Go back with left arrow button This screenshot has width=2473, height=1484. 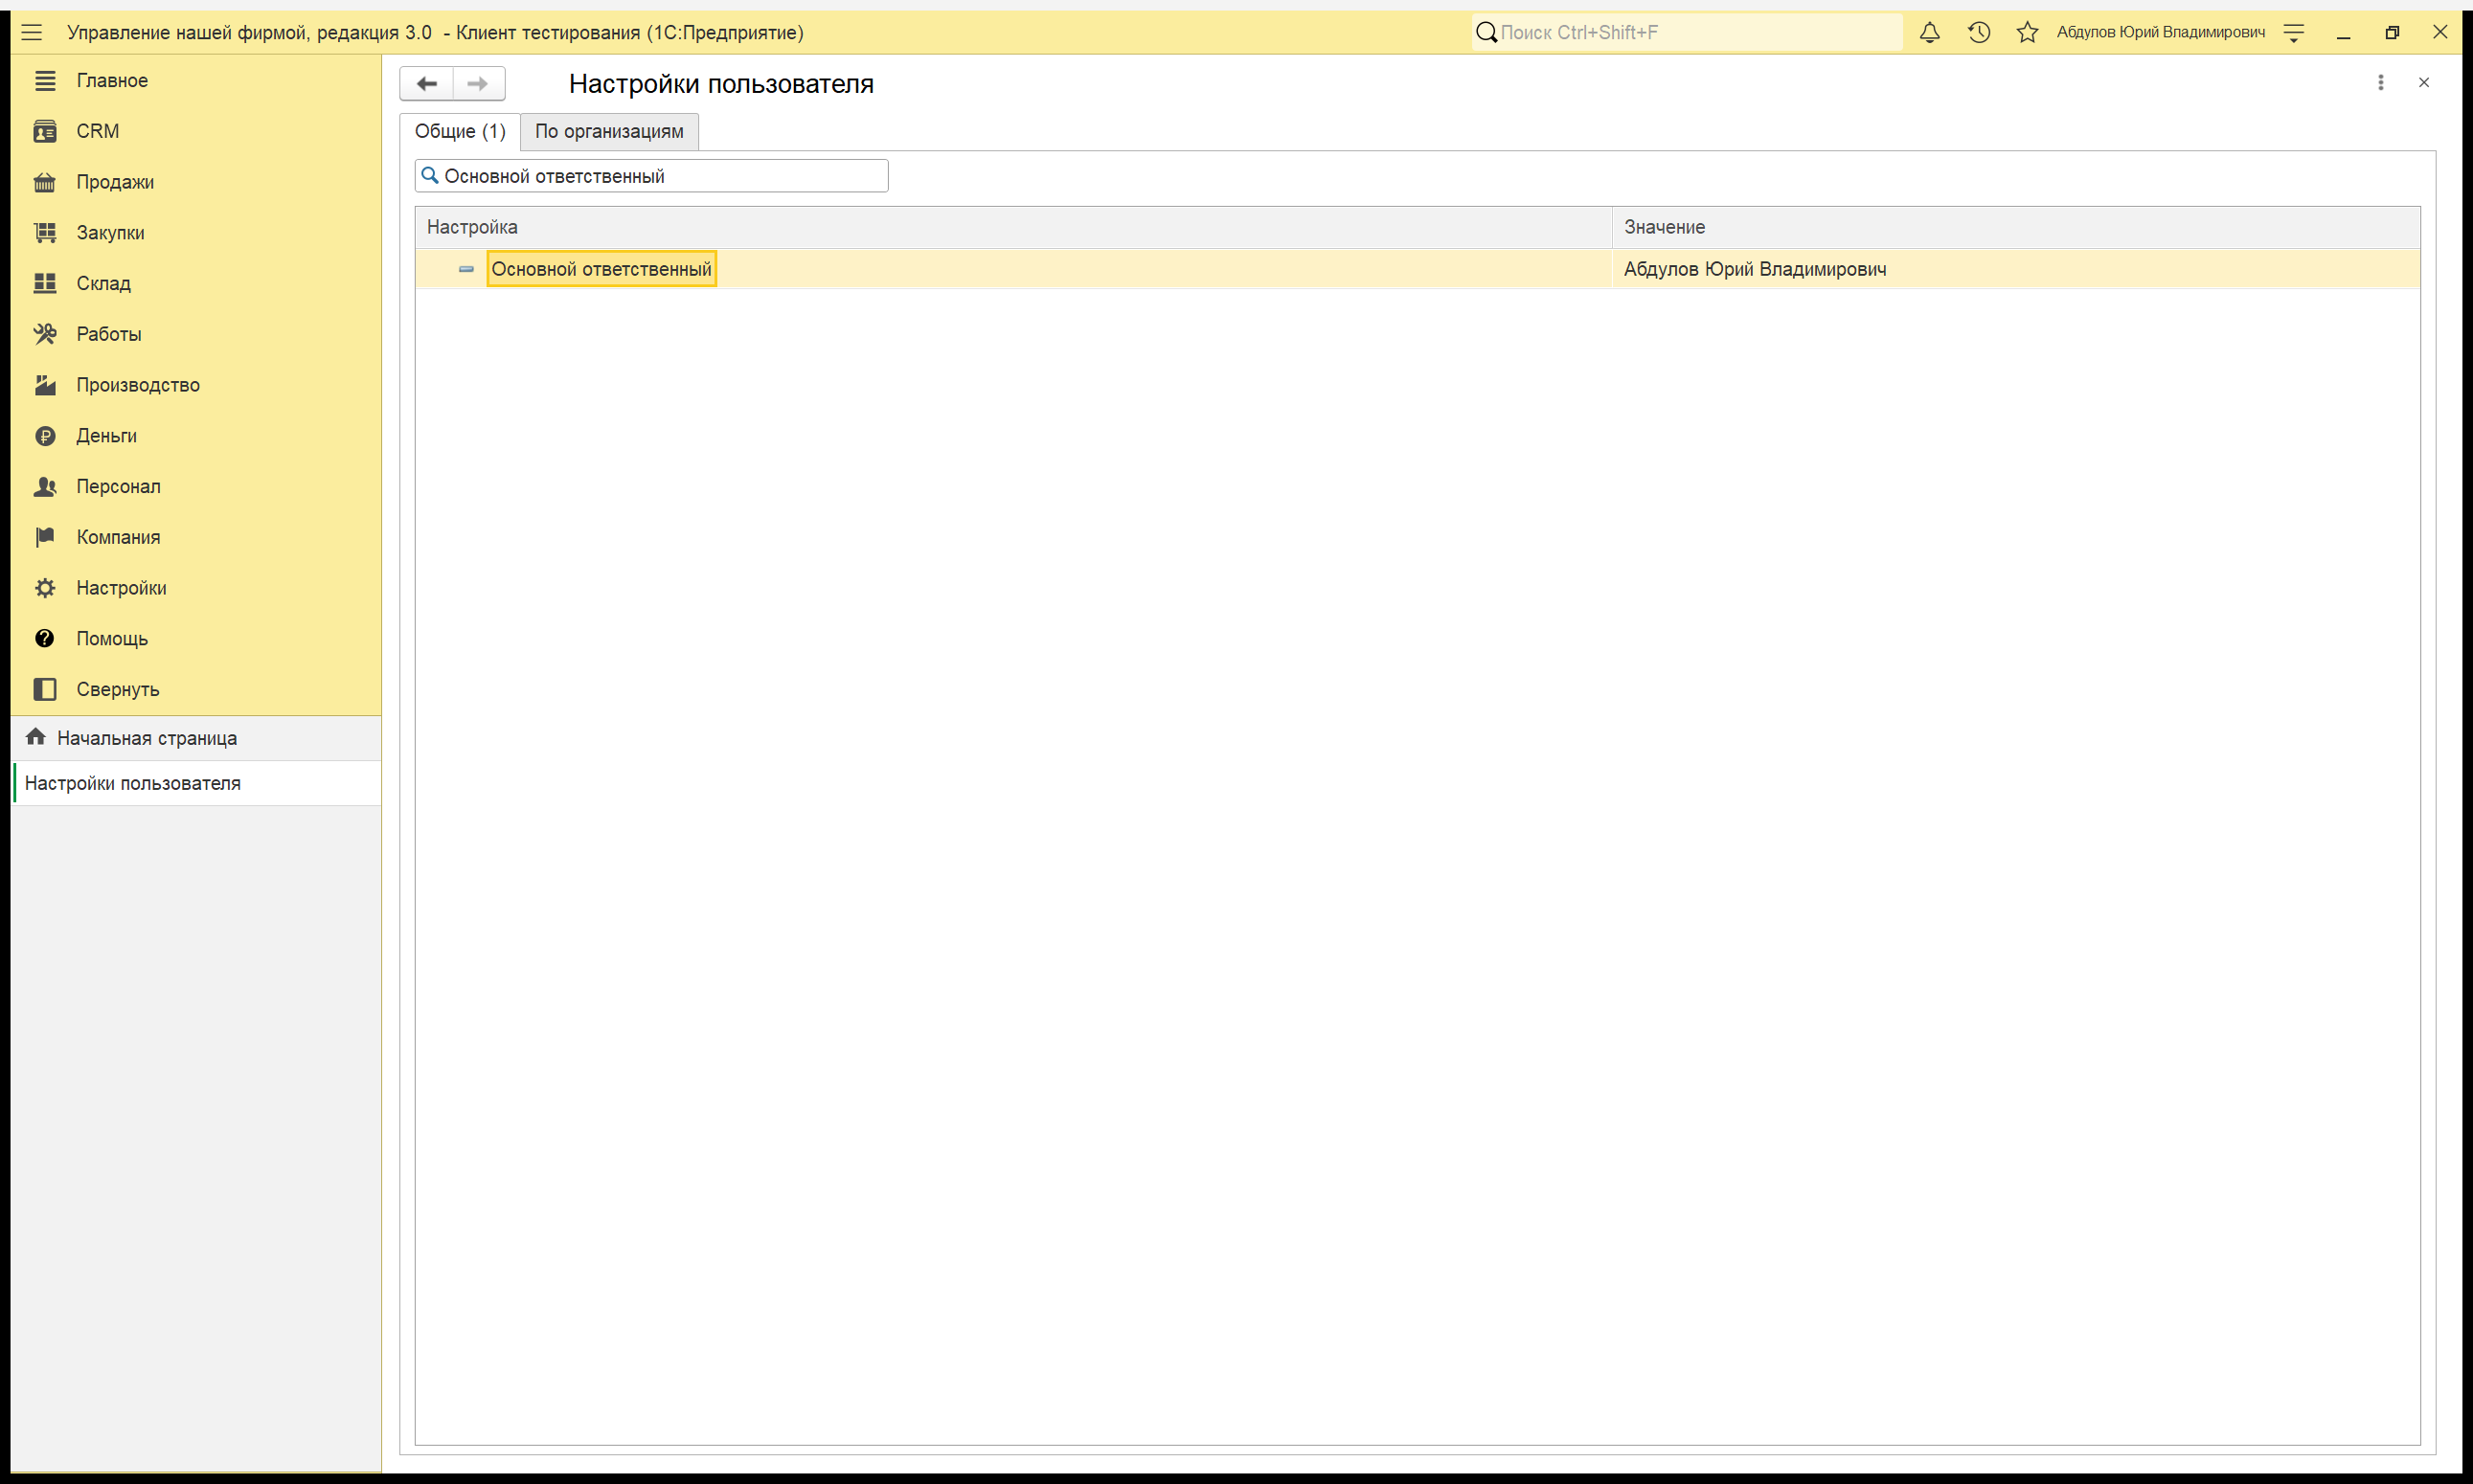point(426,83)
